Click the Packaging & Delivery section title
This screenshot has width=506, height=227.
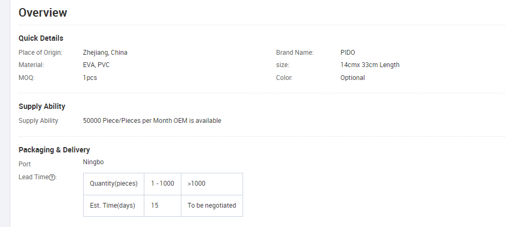pyautogui.click(x=54, y=150)
